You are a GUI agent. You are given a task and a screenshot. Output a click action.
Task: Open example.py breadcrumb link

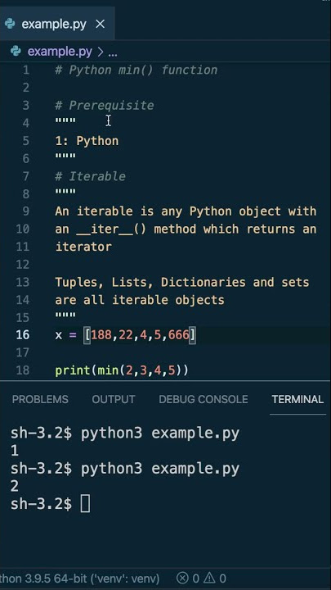click(60, 52)
